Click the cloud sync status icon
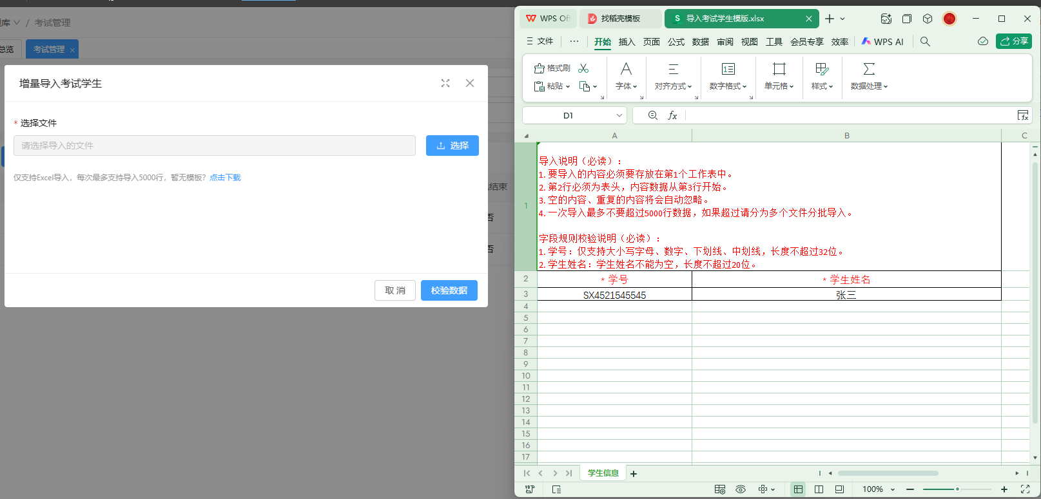Image resolution: width=1041 pixels, height=499 pixels. [x=982, y=42]
